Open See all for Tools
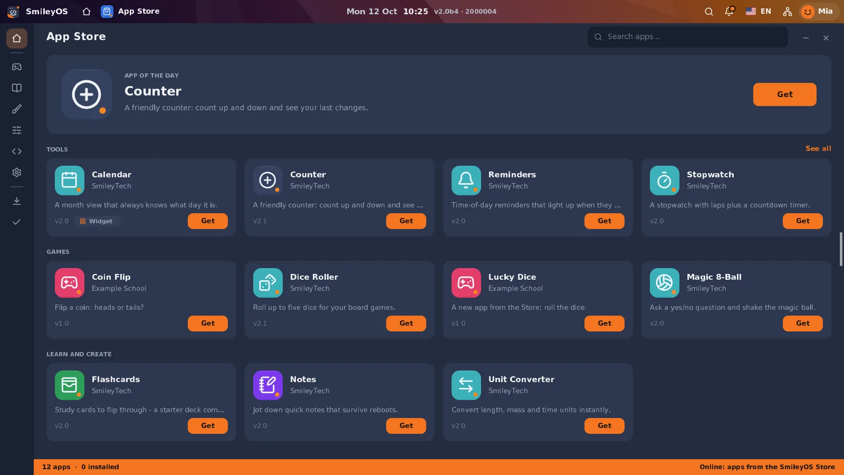Screen dimensions: 844x475 point(818,149)
